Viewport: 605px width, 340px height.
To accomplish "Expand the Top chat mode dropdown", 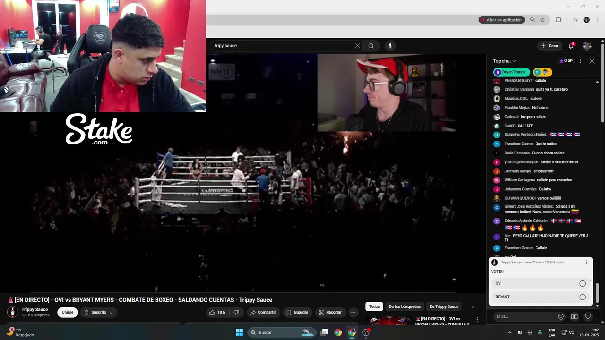I will coord(504,61).
